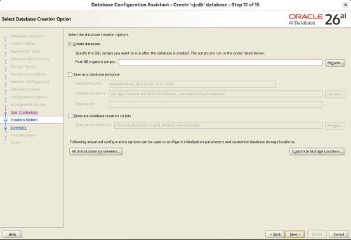Open Customize Storage Locations dialog
Viewport: 351px width, 240px height.
click(x=317, y=152)
